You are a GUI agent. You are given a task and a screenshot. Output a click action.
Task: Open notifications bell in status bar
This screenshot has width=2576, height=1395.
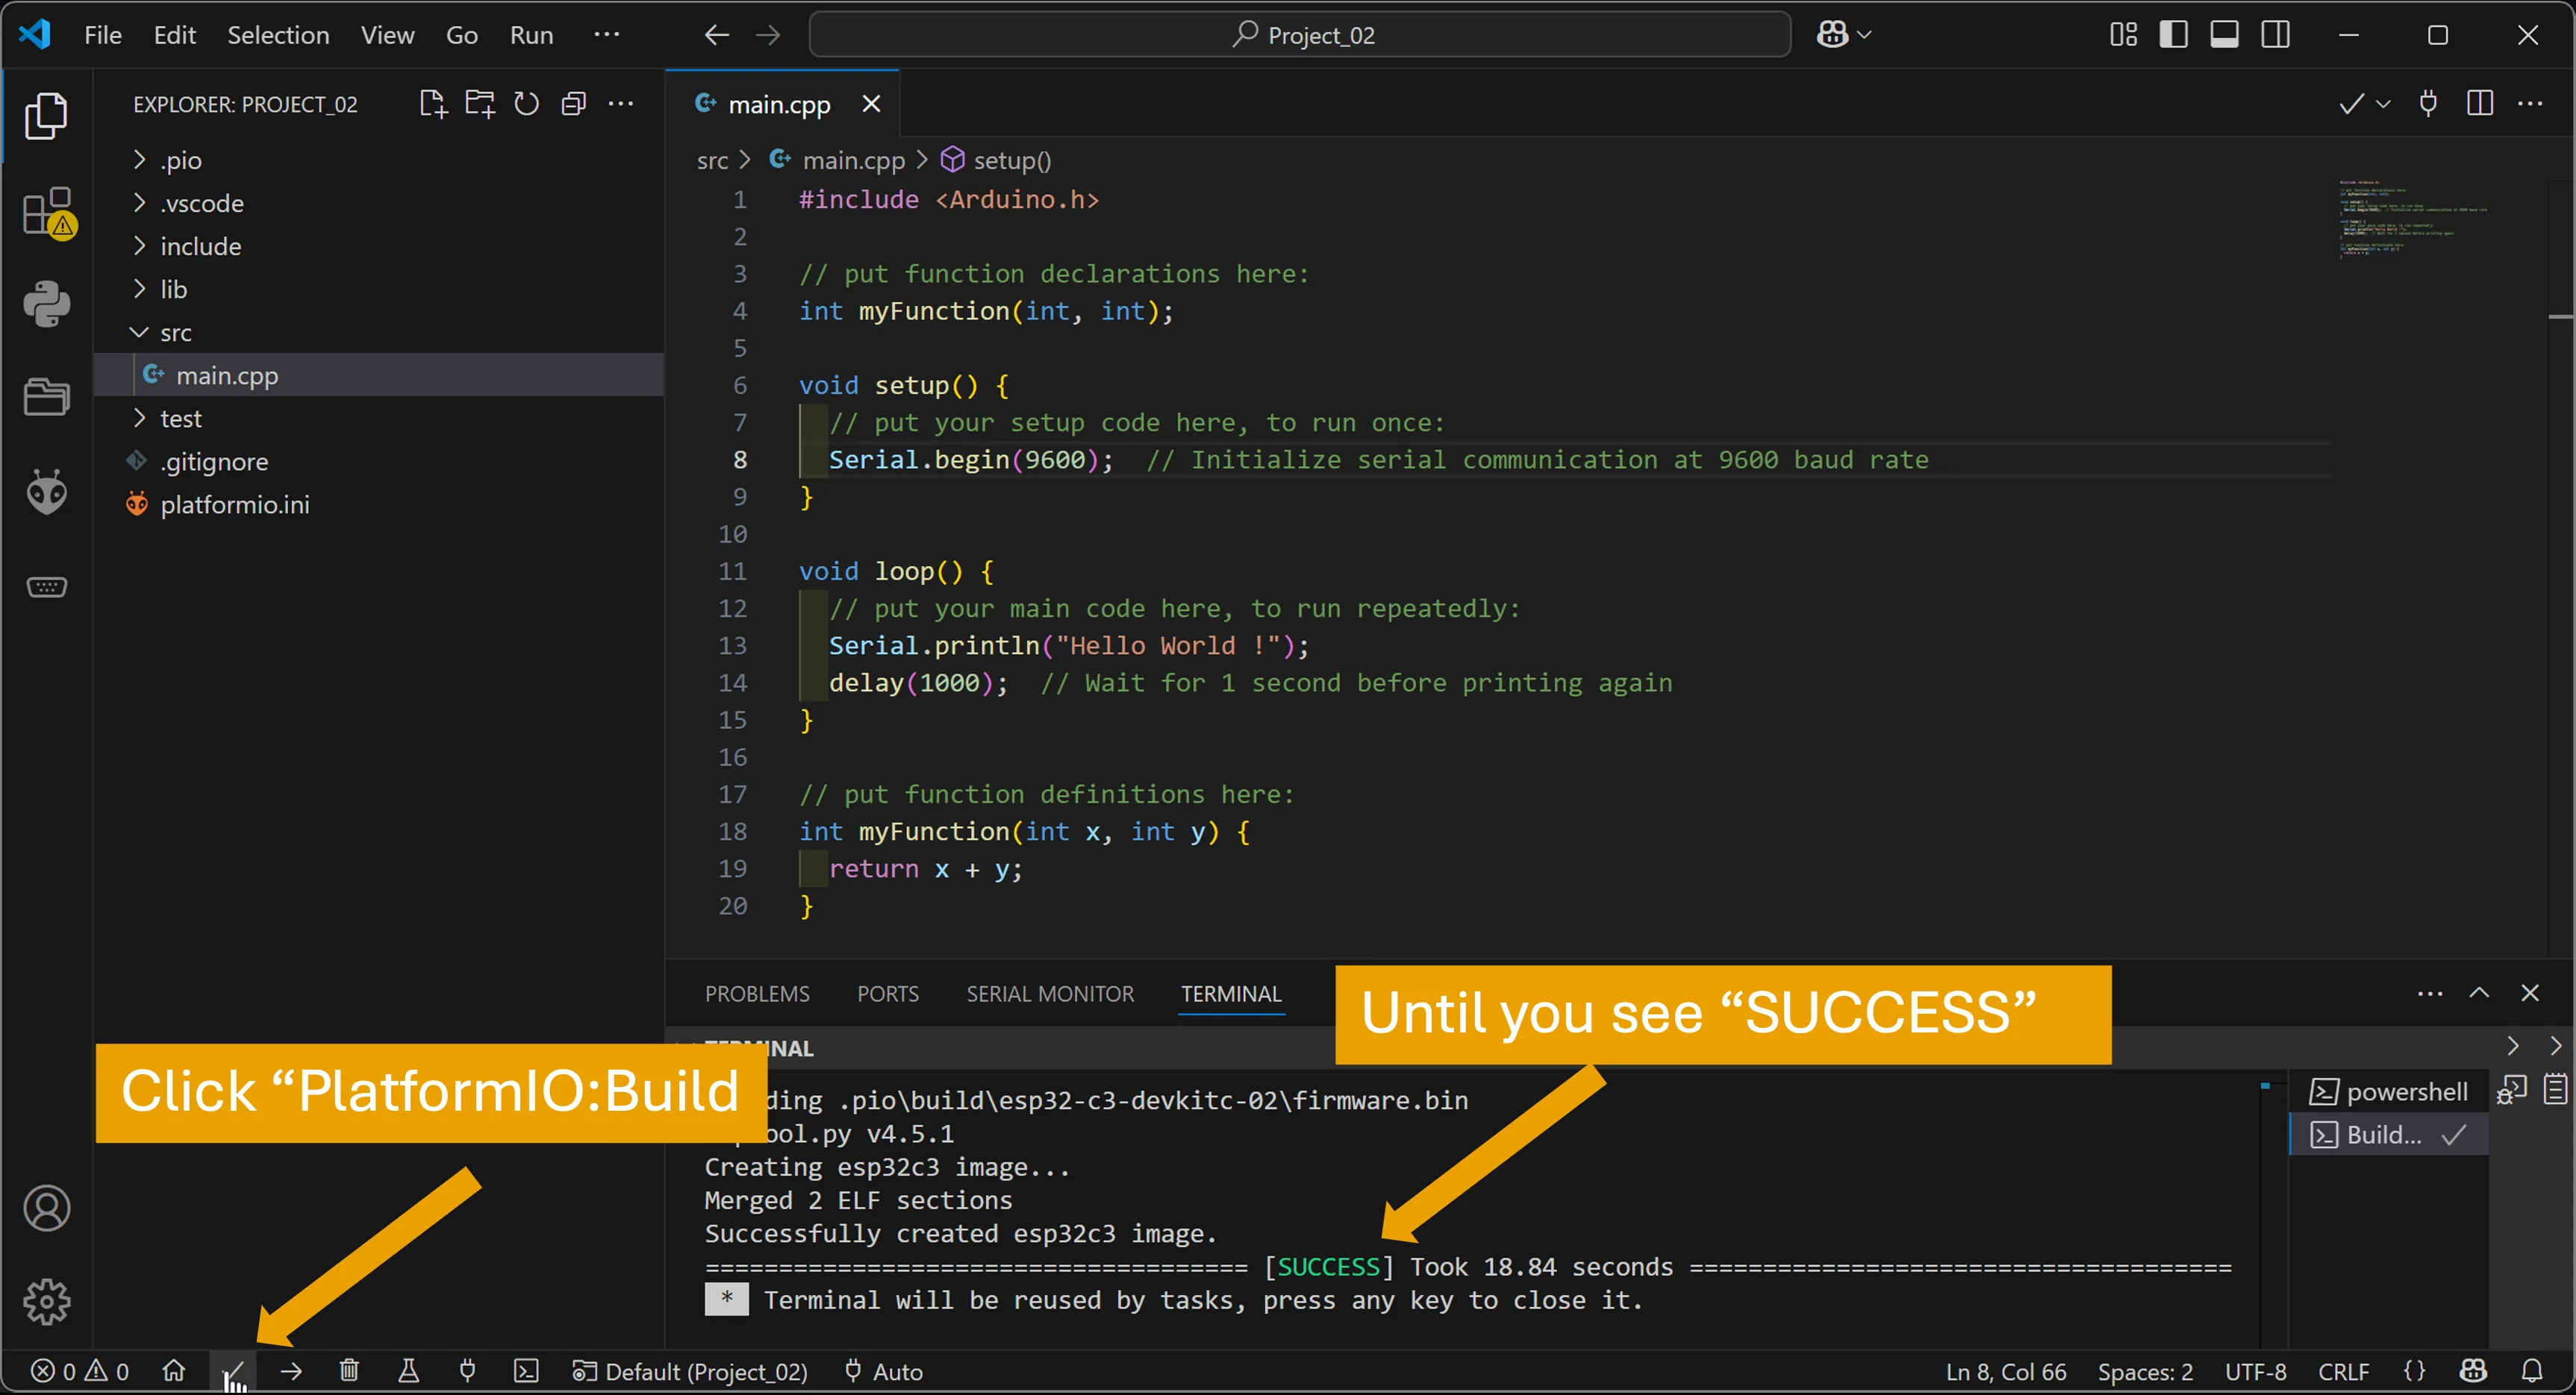click(2532, 1370)
